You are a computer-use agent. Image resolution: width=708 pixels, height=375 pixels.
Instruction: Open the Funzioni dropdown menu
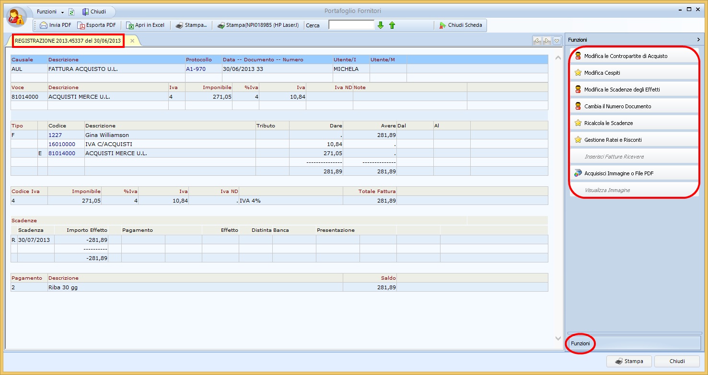[50, 11]
